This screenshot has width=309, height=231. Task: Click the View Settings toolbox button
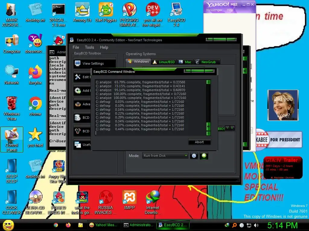(95, 63)
